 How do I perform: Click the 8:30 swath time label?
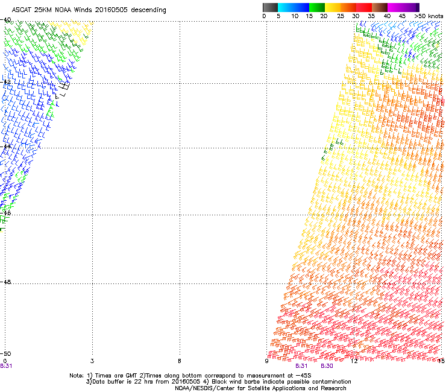point(327,366)
